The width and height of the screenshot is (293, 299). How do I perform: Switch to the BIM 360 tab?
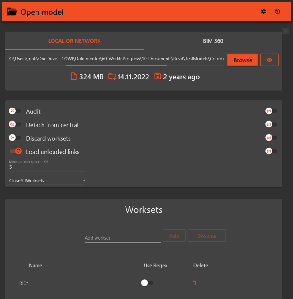click(213, 41)
